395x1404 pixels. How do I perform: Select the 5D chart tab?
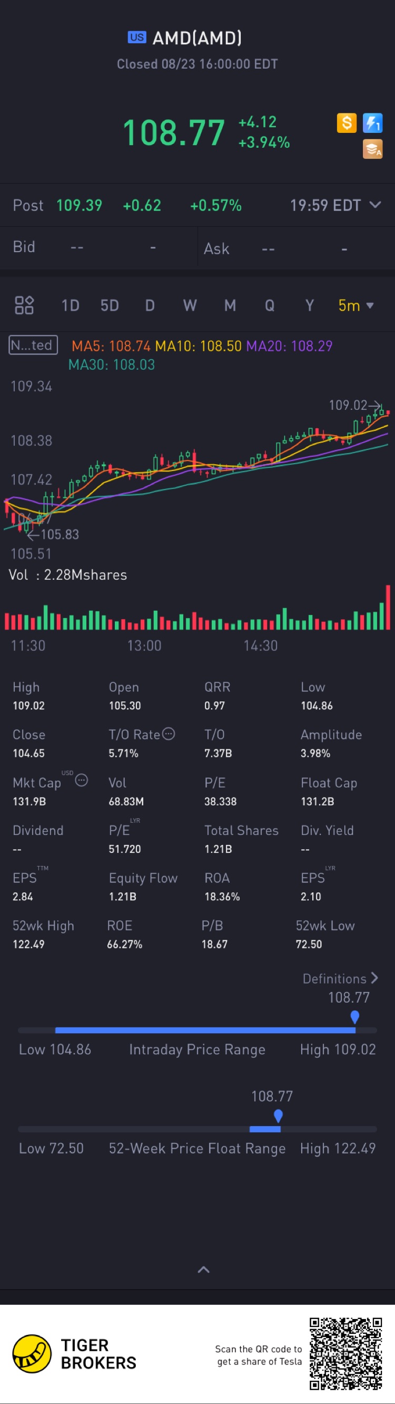click(x=110, y=305)
